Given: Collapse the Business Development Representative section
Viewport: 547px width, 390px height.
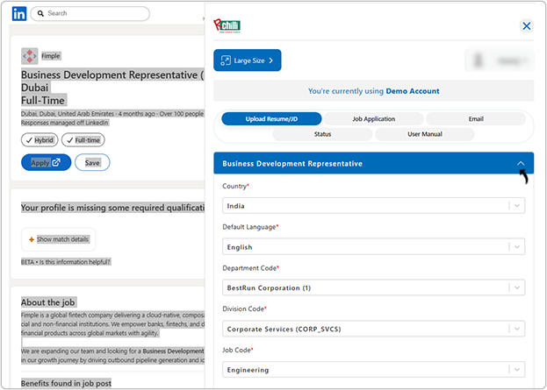Looking at the screenshot, I should point(521,164).
